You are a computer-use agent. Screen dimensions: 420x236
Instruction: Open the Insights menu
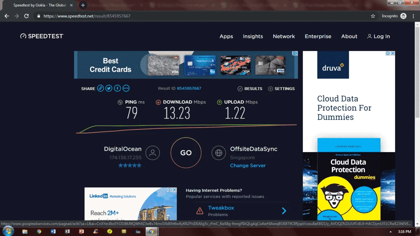point(253,36)
